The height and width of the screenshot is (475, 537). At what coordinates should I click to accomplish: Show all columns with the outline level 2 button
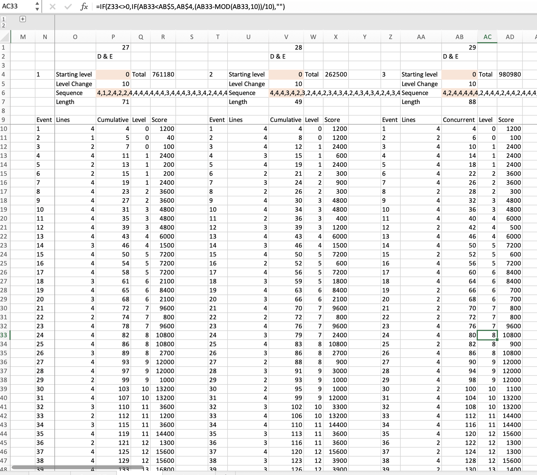(x=3, y=26)
